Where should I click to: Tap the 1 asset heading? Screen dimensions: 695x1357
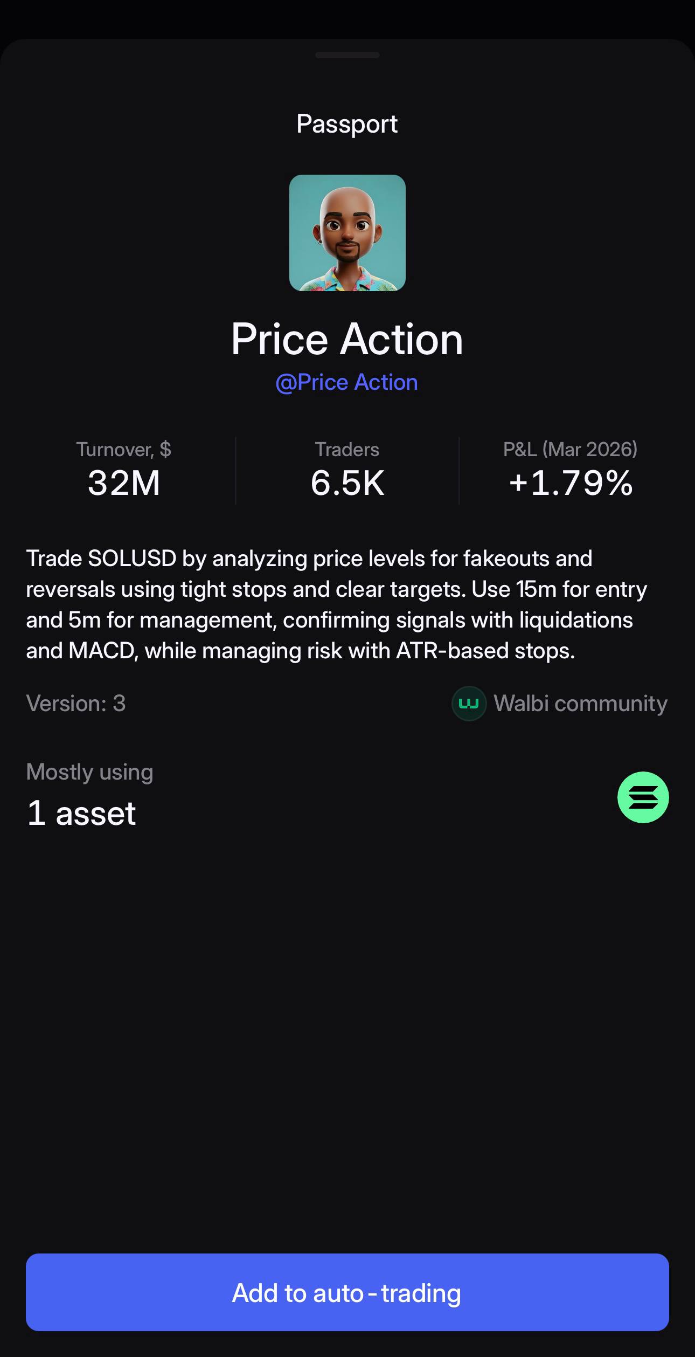coord(81,812)
